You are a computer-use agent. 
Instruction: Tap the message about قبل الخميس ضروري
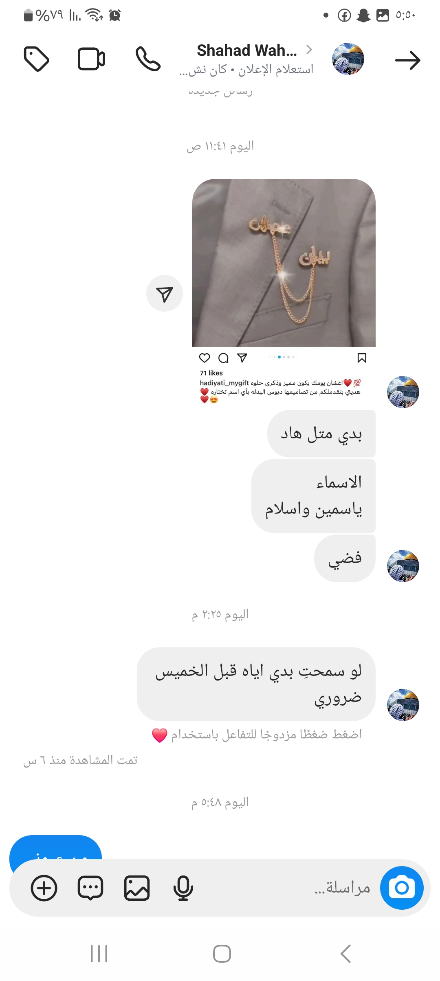coord(256,684)
